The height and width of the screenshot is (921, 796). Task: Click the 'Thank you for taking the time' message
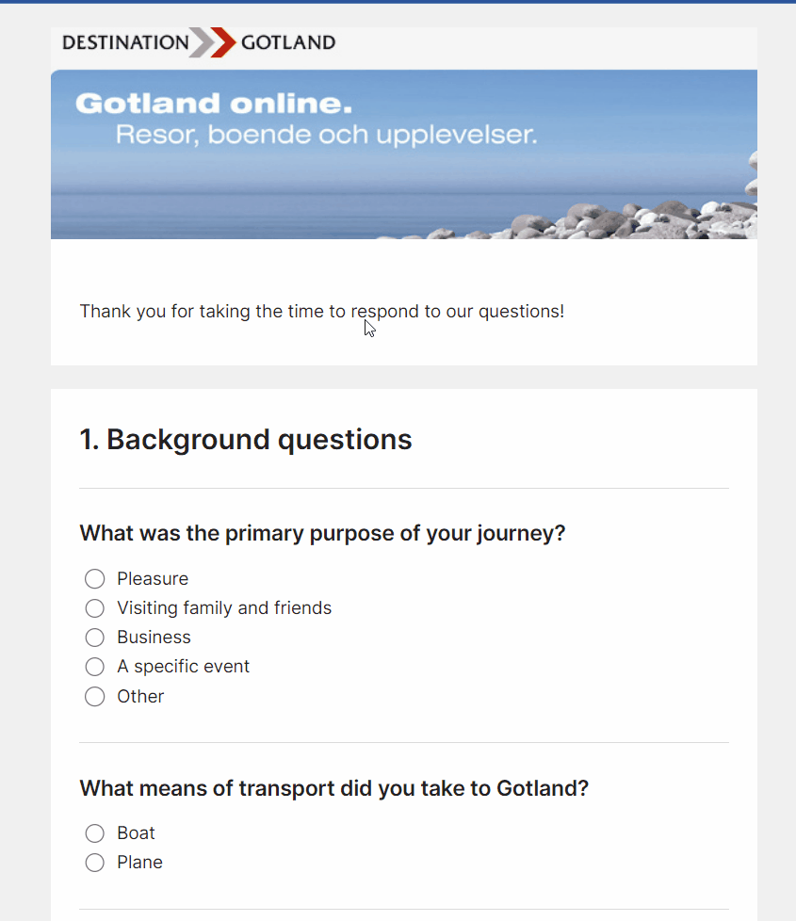[x=322, y=312]
